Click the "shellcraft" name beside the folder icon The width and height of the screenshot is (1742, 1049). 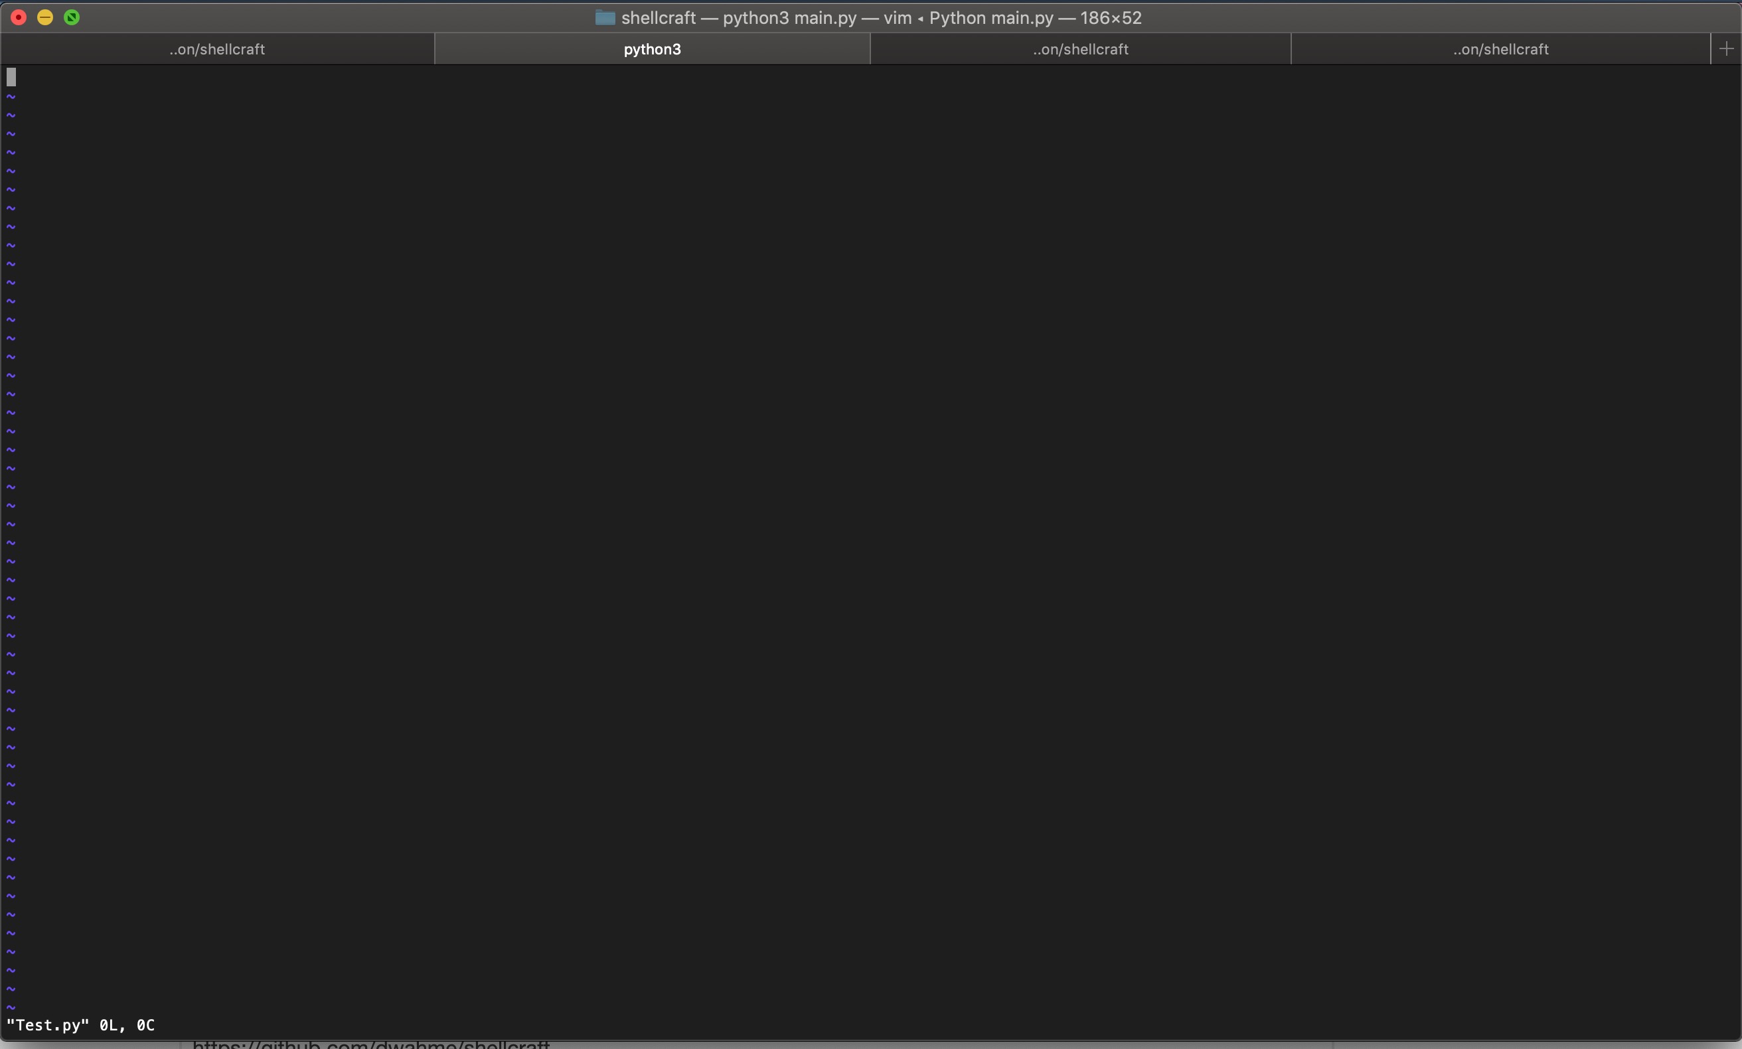point(658,18)
